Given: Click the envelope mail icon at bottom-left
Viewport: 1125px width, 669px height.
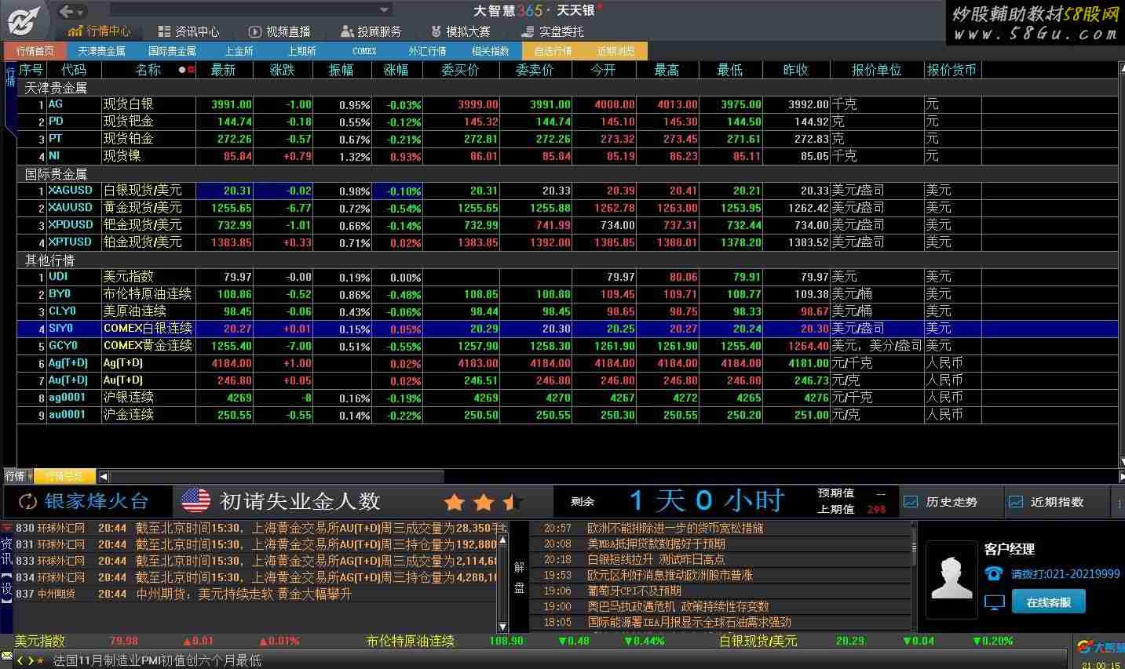Looking at the screenshot, I should click(6, 655).
